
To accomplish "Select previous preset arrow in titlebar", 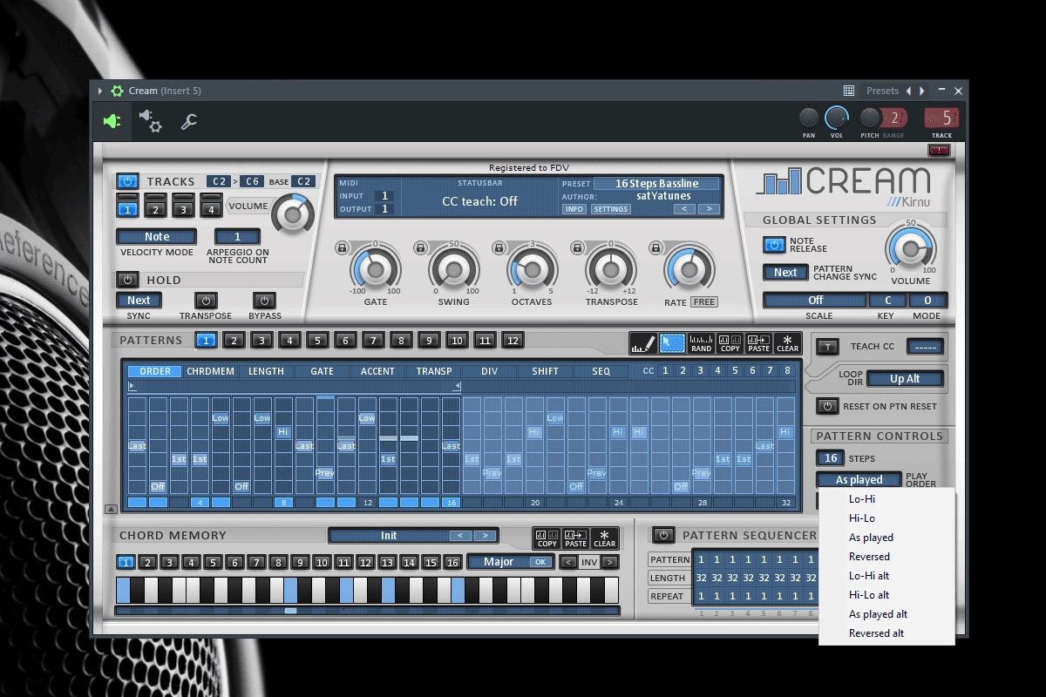I will [908, 91].
